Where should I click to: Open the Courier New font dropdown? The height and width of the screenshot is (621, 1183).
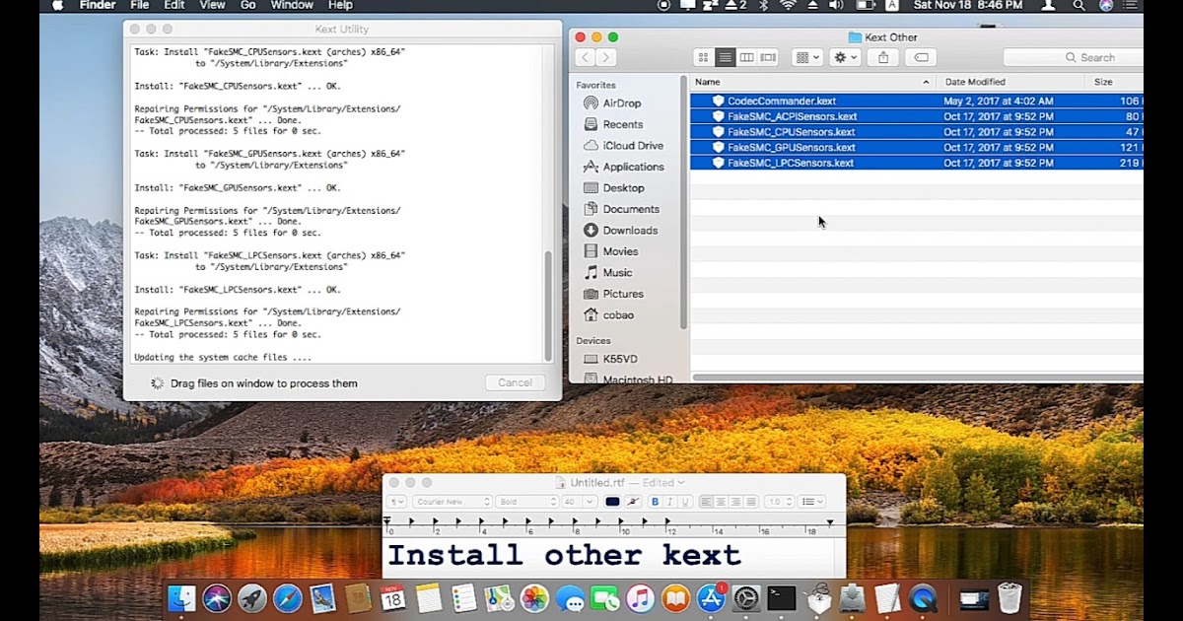point(452,502)
